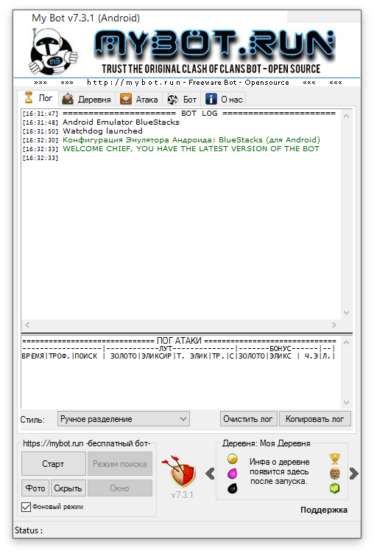The height and width of the screenshot is (554, 374).
Task: Open the http://mybot.run link in header
Action: 133,83
